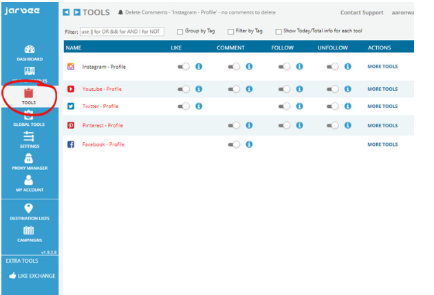
Task: Open My Account in sidebar
Action: [29, 181]
